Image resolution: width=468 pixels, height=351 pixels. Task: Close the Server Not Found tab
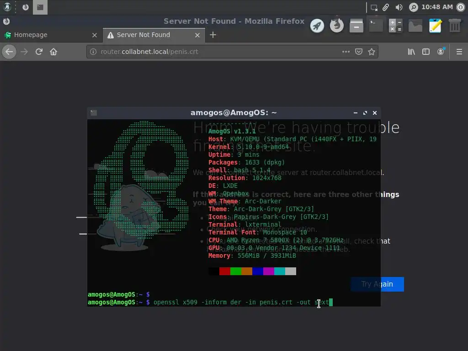(197, 35)
